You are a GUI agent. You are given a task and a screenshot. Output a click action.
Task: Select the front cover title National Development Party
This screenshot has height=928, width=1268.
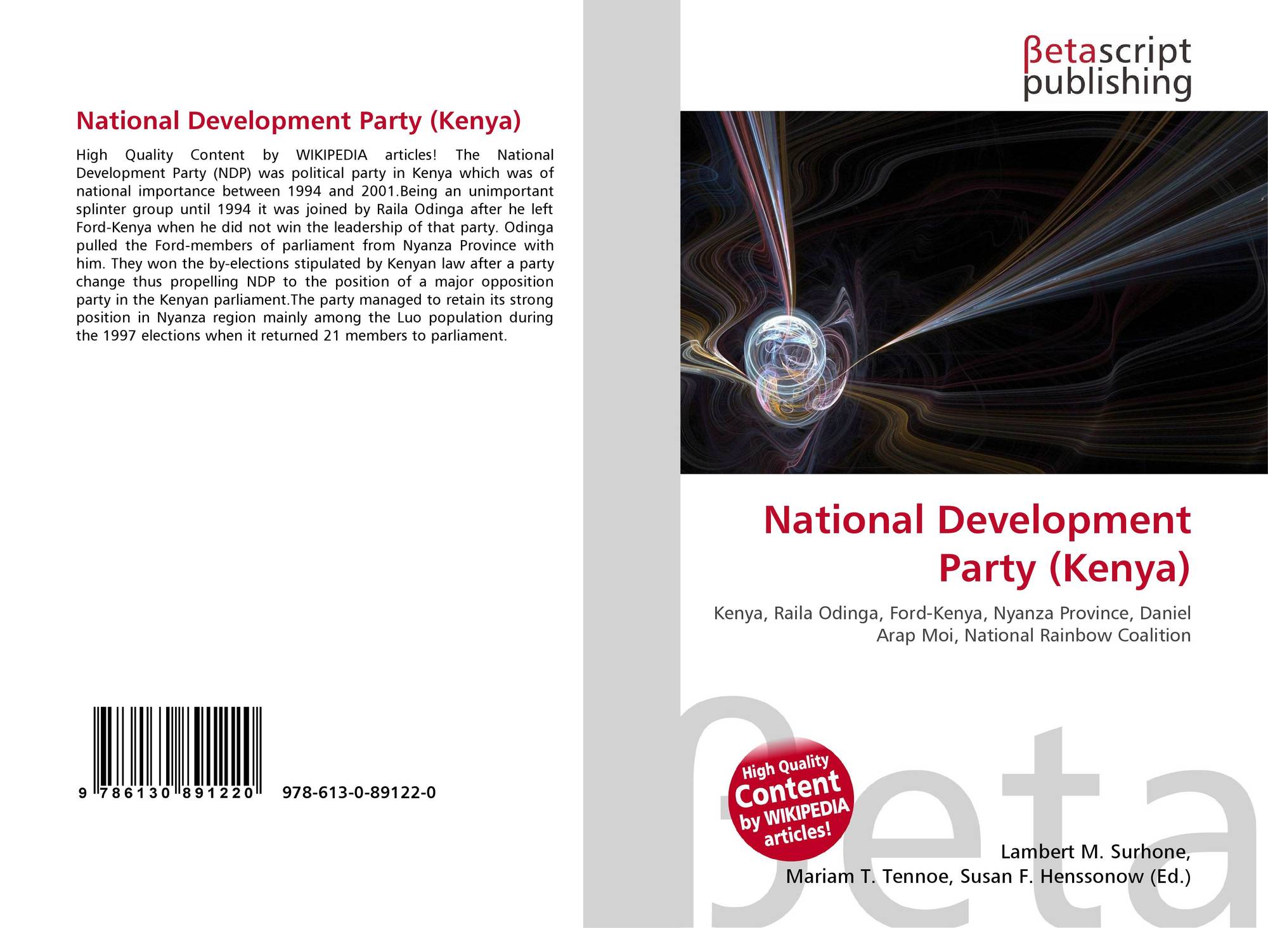[977, 543]
